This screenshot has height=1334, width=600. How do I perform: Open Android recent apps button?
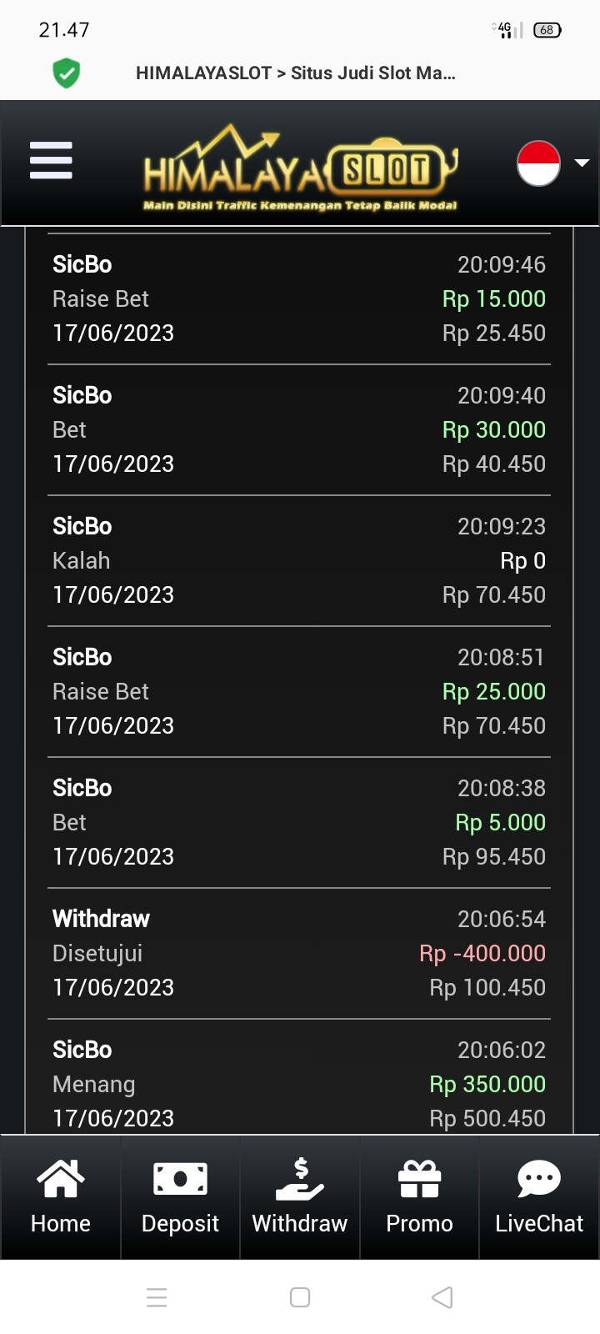(x=157, y=1297)
